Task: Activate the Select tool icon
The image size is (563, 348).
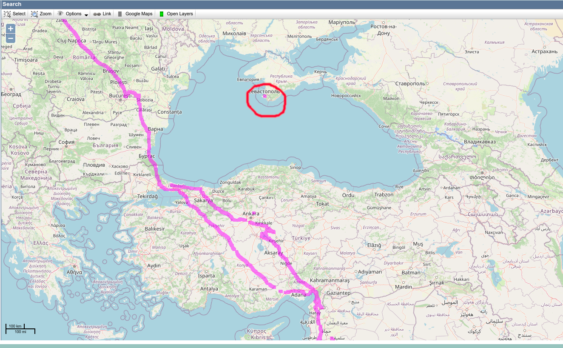Action: pos(7,14)
